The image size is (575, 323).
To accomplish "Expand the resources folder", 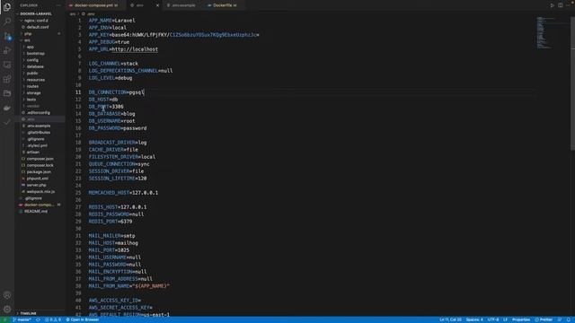I will pos(36,80).
